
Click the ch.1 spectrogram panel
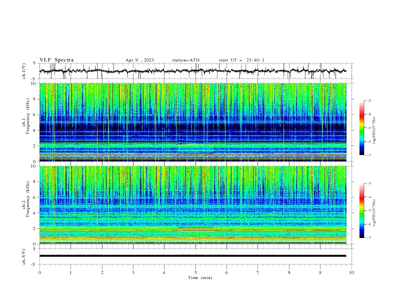tap(193, 122)
